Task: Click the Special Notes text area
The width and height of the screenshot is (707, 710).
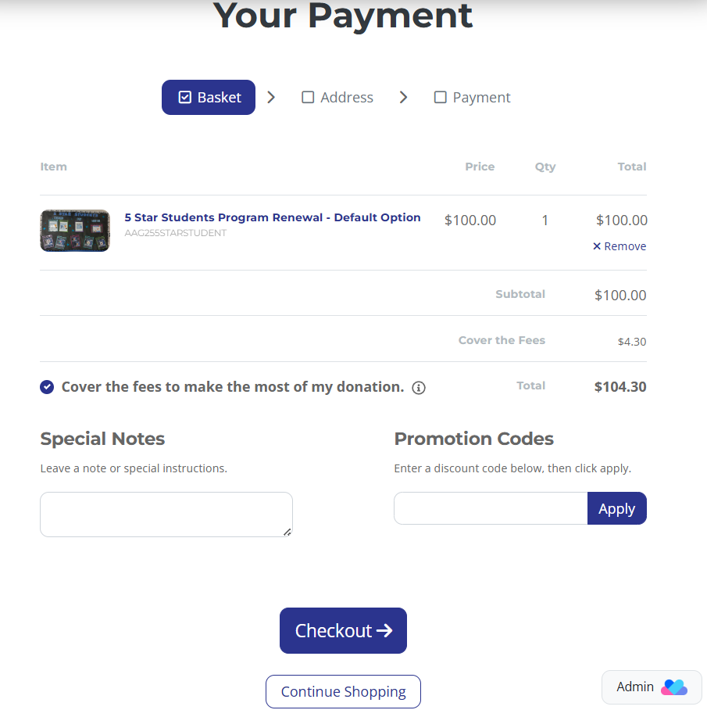Action: 166,515
